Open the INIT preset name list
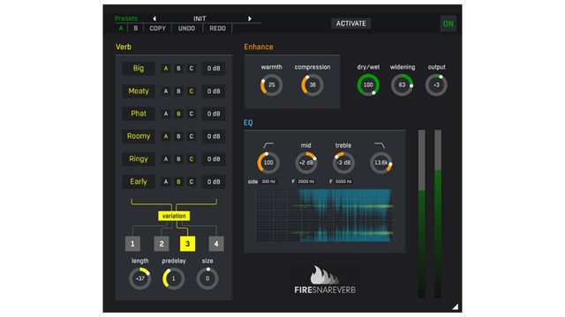The height and width of the screenshot is (317, 565). coord(200,18)
